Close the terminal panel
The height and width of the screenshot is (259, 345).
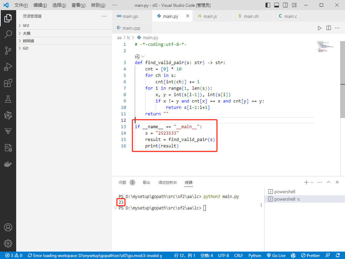point(337,182)
